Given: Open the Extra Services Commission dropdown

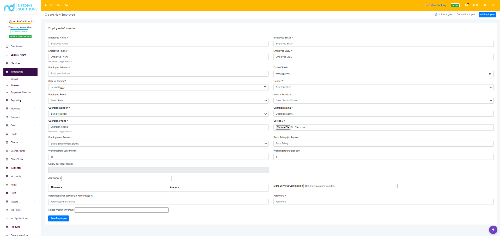Looking at the screenshot, I should point(350,186).
